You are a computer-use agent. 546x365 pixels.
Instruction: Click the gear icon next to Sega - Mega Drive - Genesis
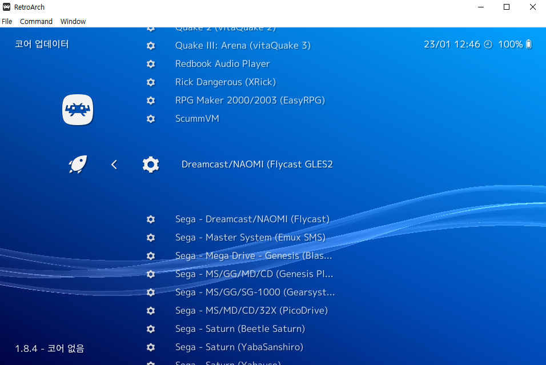click(x=151, y=256)
